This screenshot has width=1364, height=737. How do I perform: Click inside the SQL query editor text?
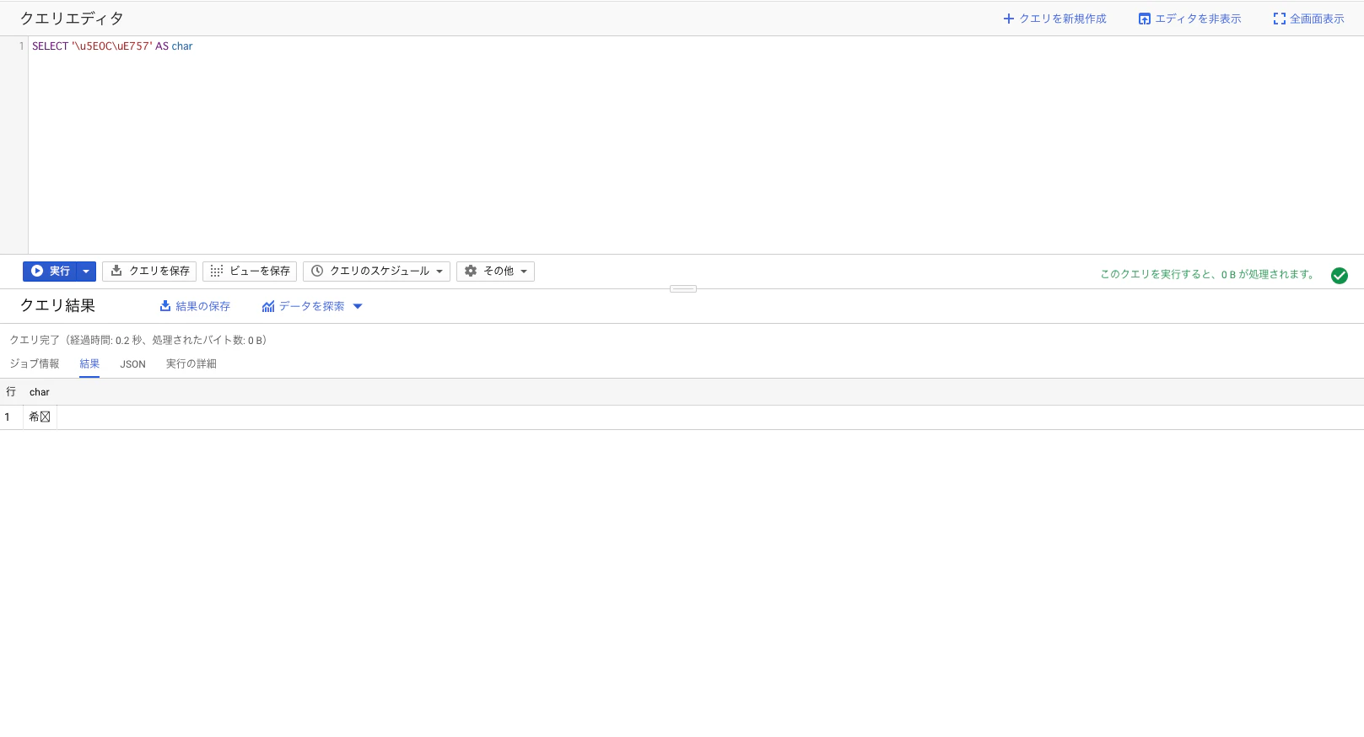coord(112,46)
